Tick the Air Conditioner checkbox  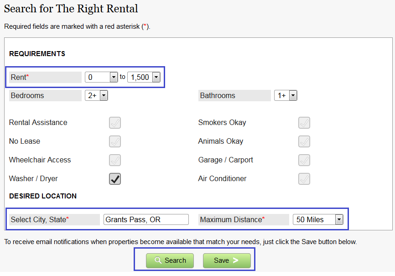tap(304, 179)
